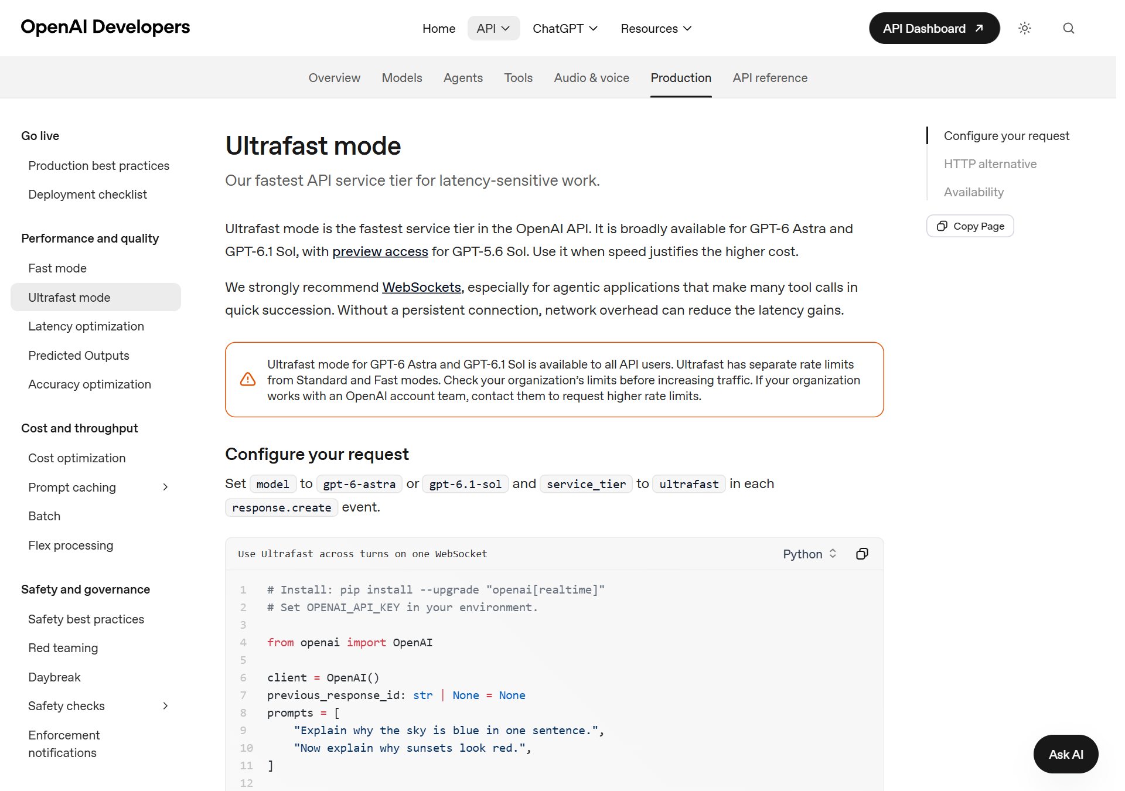Follow the preview access link
1125x791 pixels.
380,251
